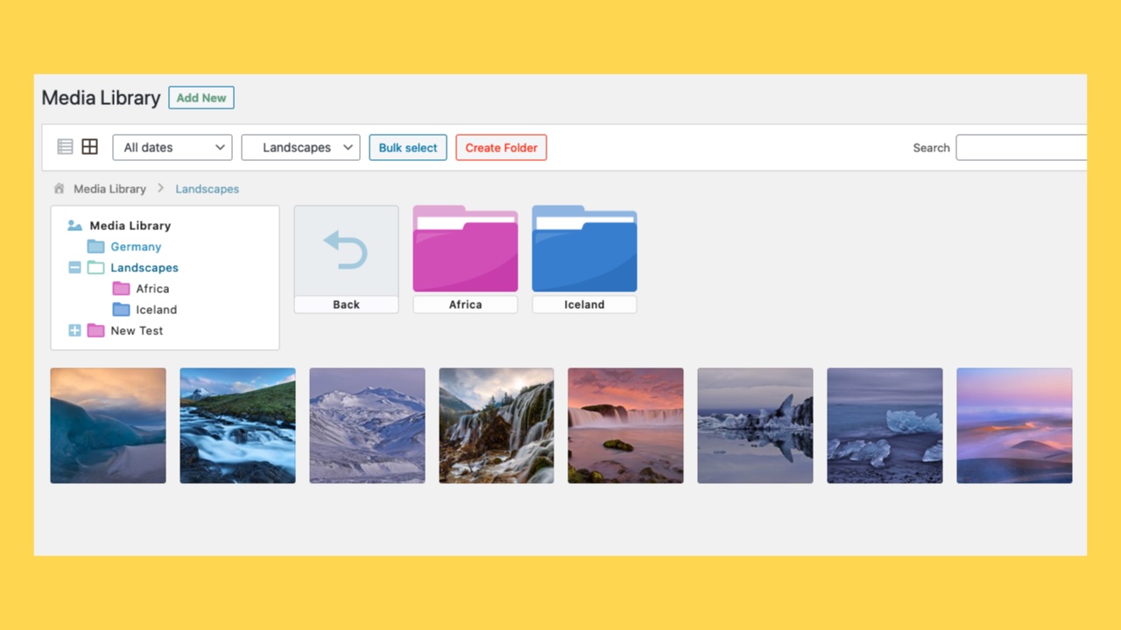This screenshot has height=630, width=1121.
Task: Select Media Library in folder tree
Action: [130, 226]
